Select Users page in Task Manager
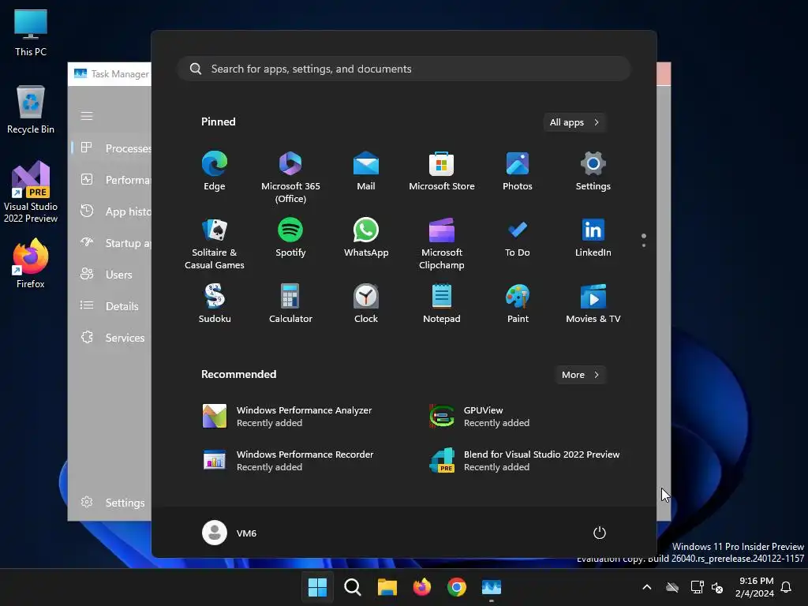The height and width of the screenshot is (606, 808). (111, 275)
